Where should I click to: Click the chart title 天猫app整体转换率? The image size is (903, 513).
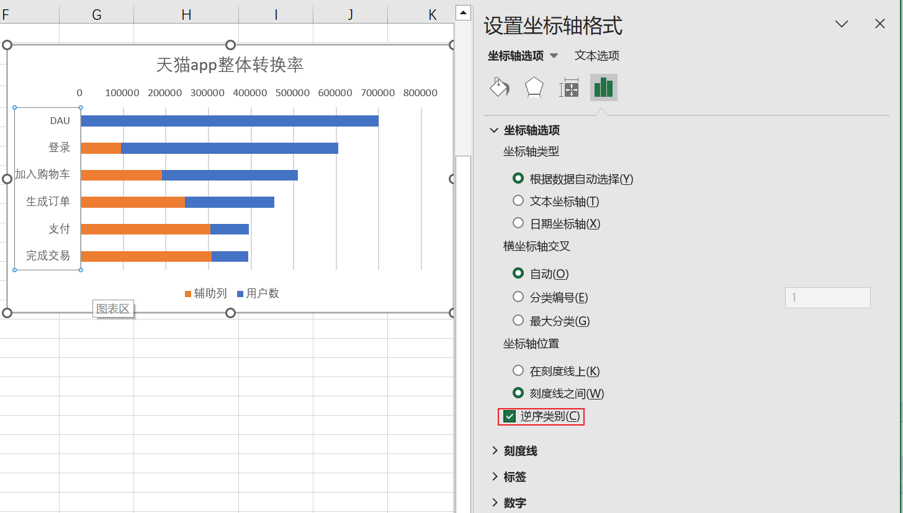230,65
